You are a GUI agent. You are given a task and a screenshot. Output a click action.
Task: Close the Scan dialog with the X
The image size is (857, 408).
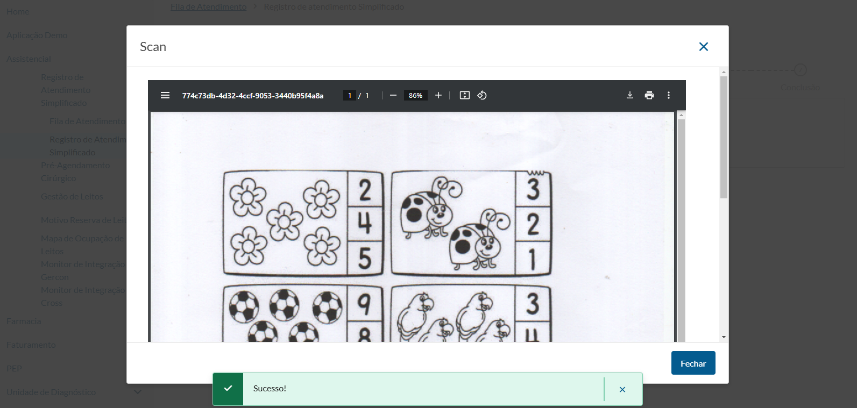click(x=704, y=47)
